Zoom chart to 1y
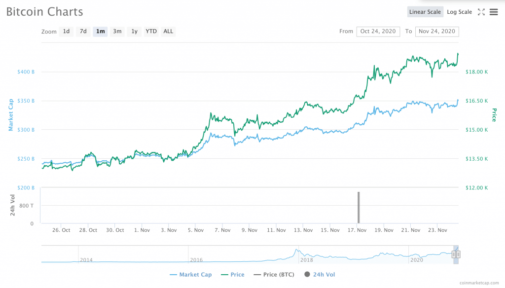Image resolution: width=505 pixels, height=288 pixels. [134, 32]
